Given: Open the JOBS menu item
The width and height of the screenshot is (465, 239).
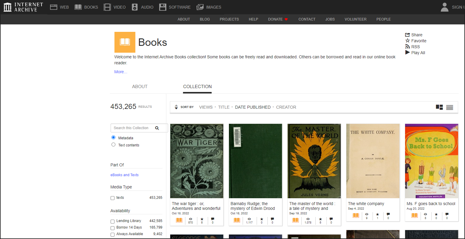Looking at the screenshot, I should coord(330,19).
